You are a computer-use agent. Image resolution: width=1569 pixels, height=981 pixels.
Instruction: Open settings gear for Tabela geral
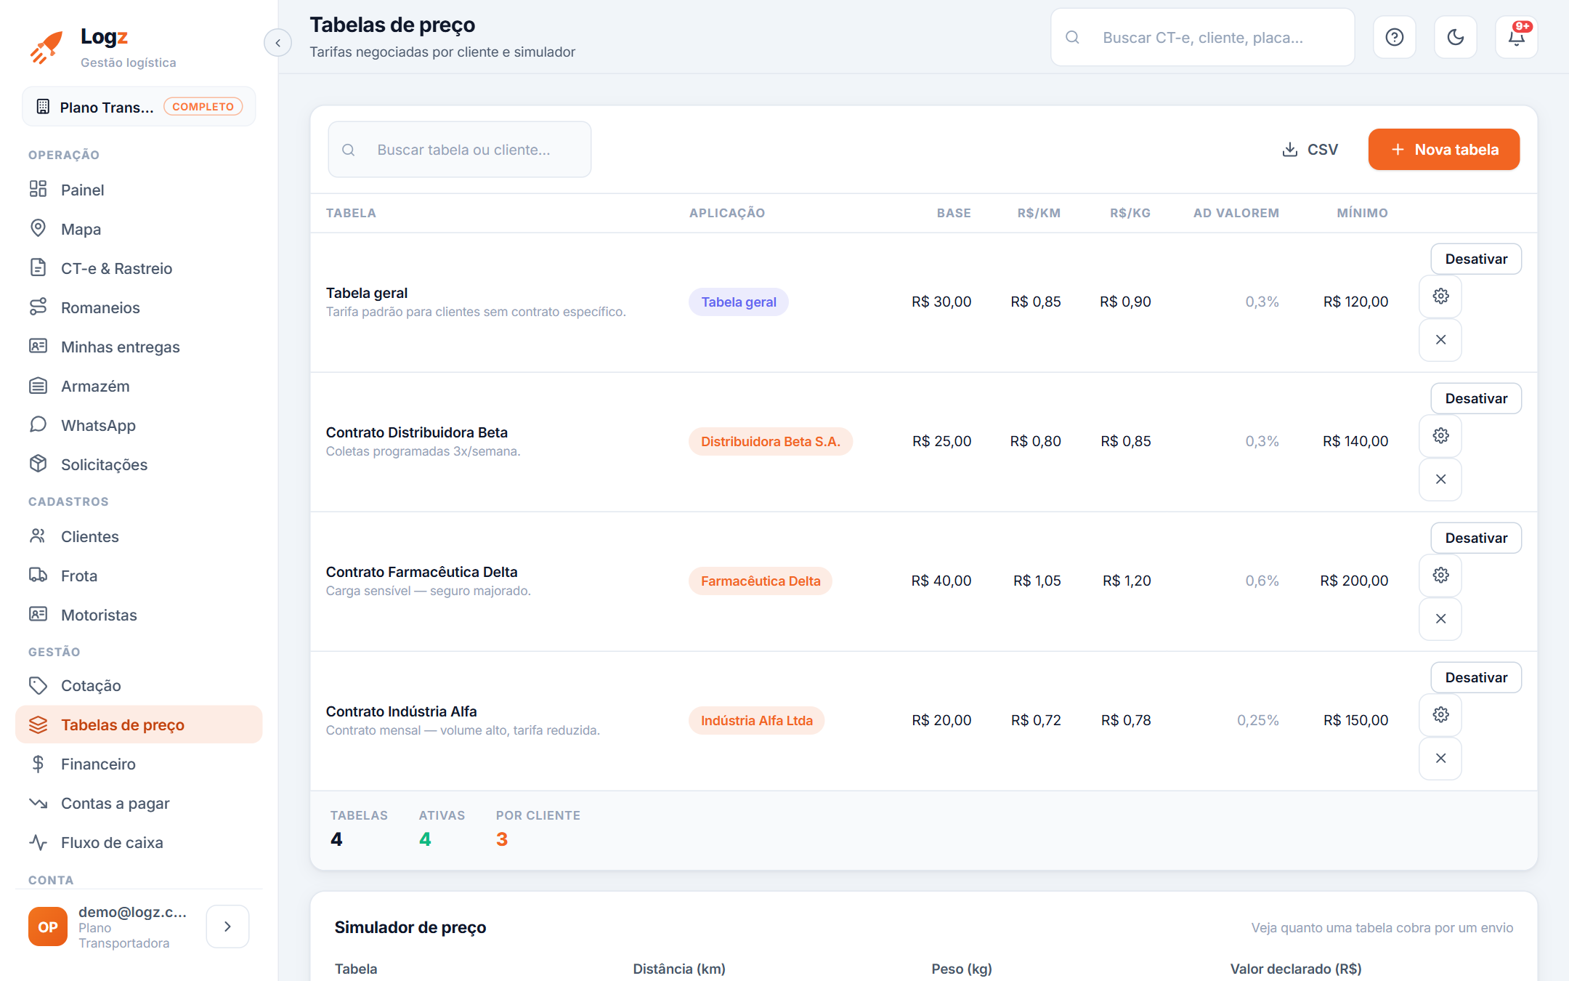pyautogui.click(x=1440, y=296)
